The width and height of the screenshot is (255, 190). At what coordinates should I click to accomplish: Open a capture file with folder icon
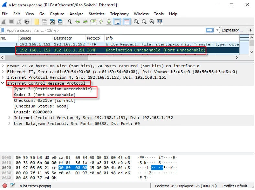[x=36, y=22]
